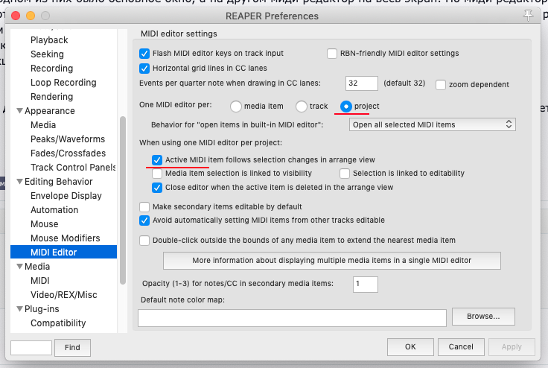Select one MIDI editor per track
This screenshot has height=368, width=548.
(302, 107)
